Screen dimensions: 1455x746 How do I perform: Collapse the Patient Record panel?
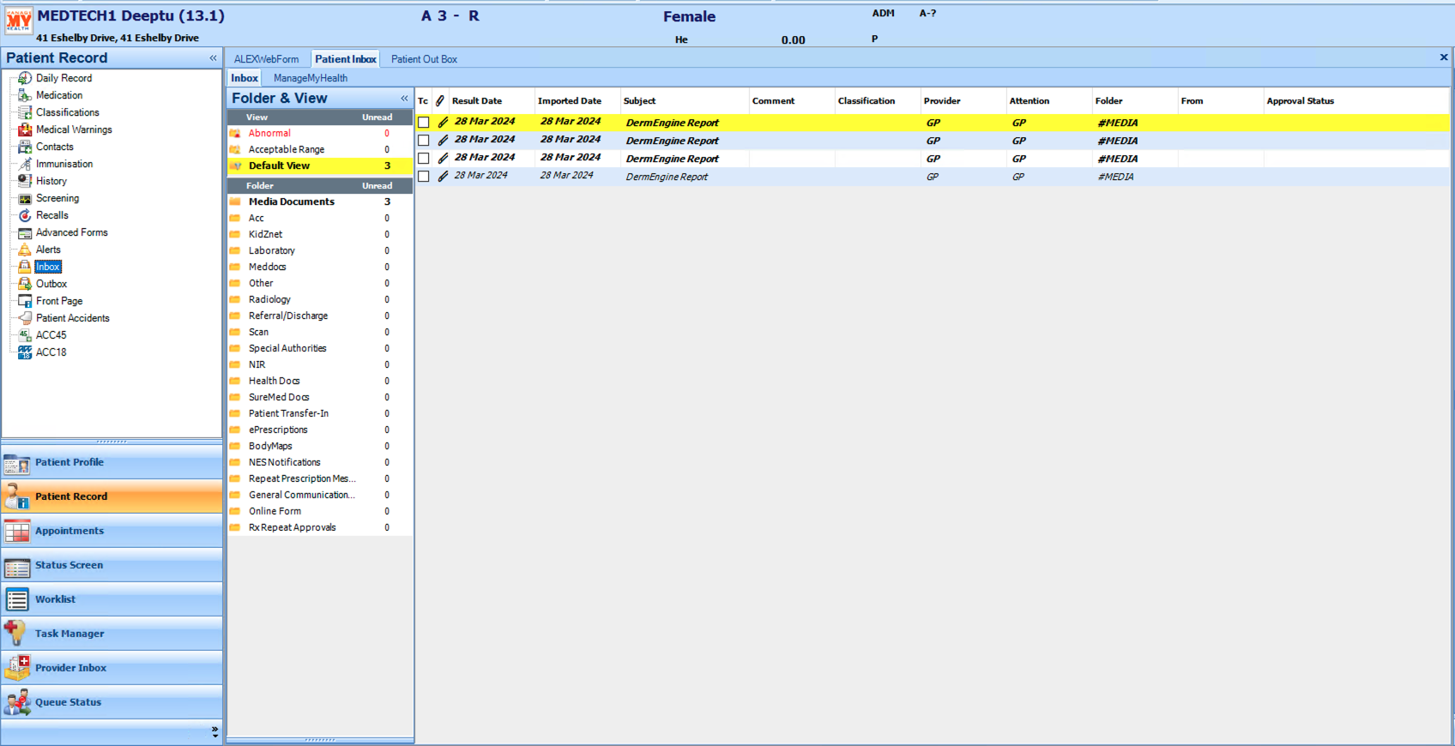[x=213, y=58]
